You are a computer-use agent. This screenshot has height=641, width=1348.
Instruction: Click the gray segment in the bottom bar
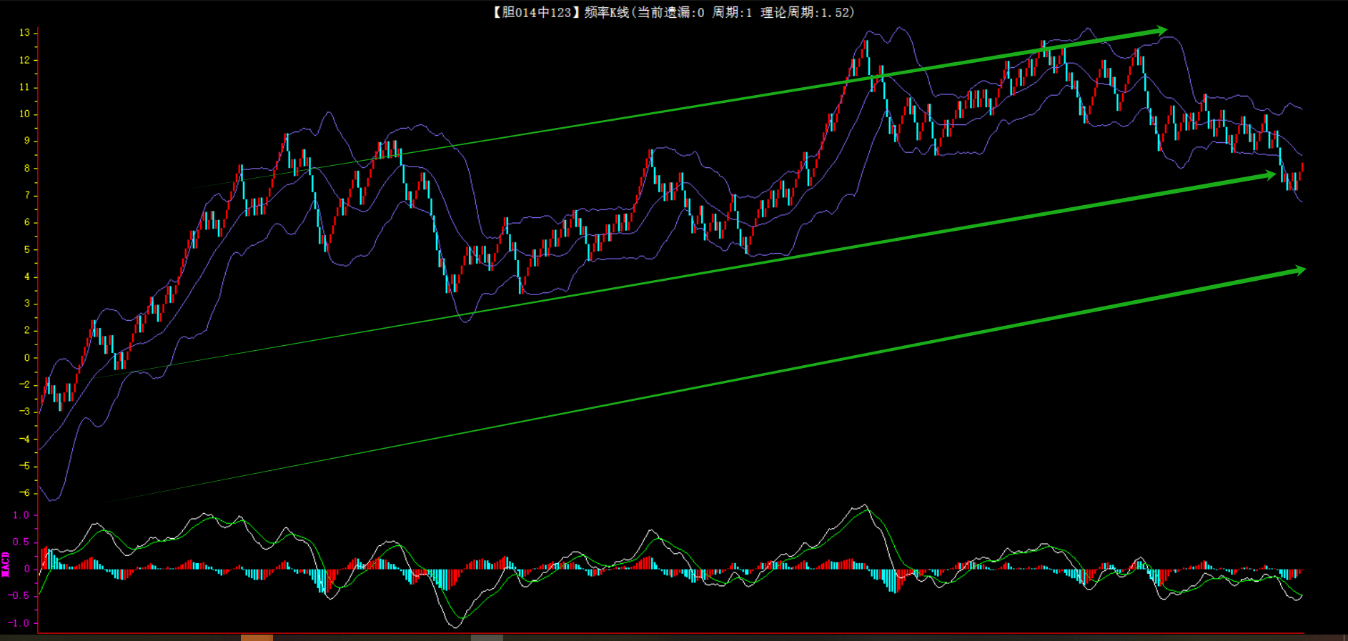[487, 637]
